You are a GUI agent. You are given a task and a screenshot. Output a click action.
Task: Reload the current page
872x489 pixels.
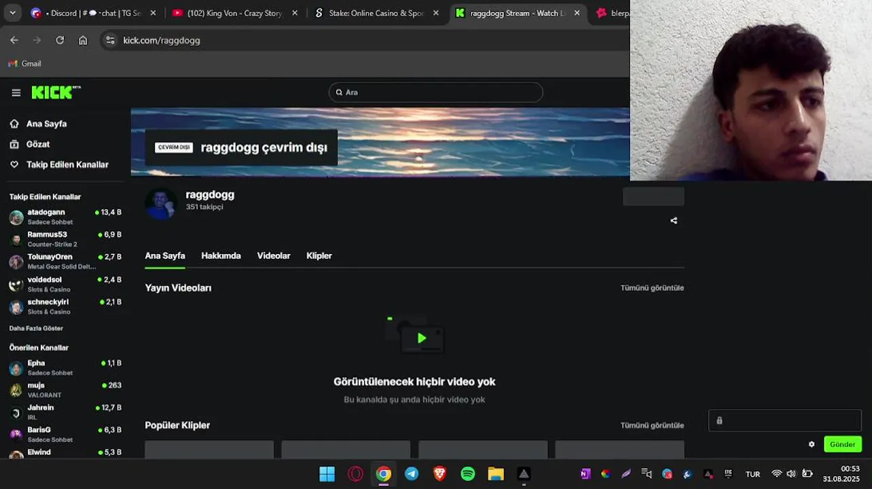(x=60, y=40)
